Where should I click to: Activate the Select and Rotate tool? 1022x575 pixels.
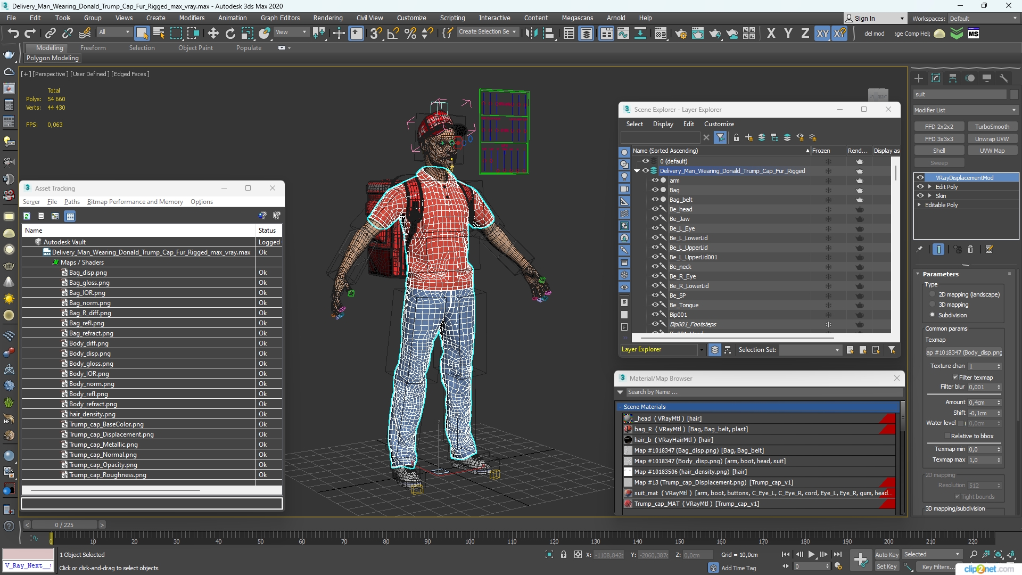click(x=230, y=34)
